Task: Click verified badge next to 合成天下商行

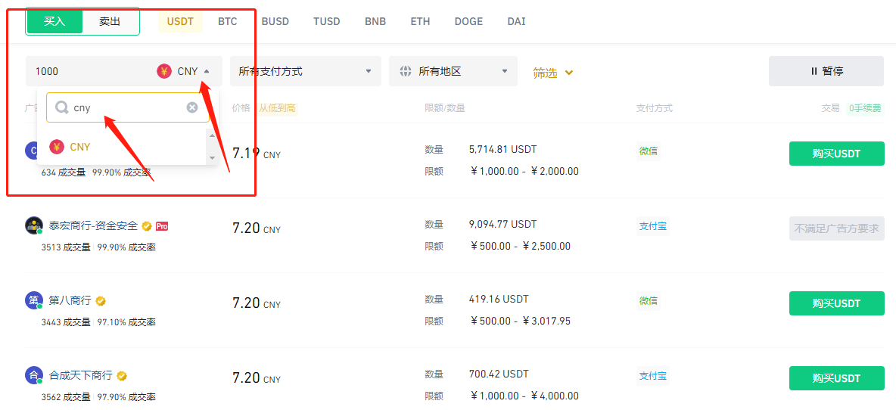Action: 122,376
